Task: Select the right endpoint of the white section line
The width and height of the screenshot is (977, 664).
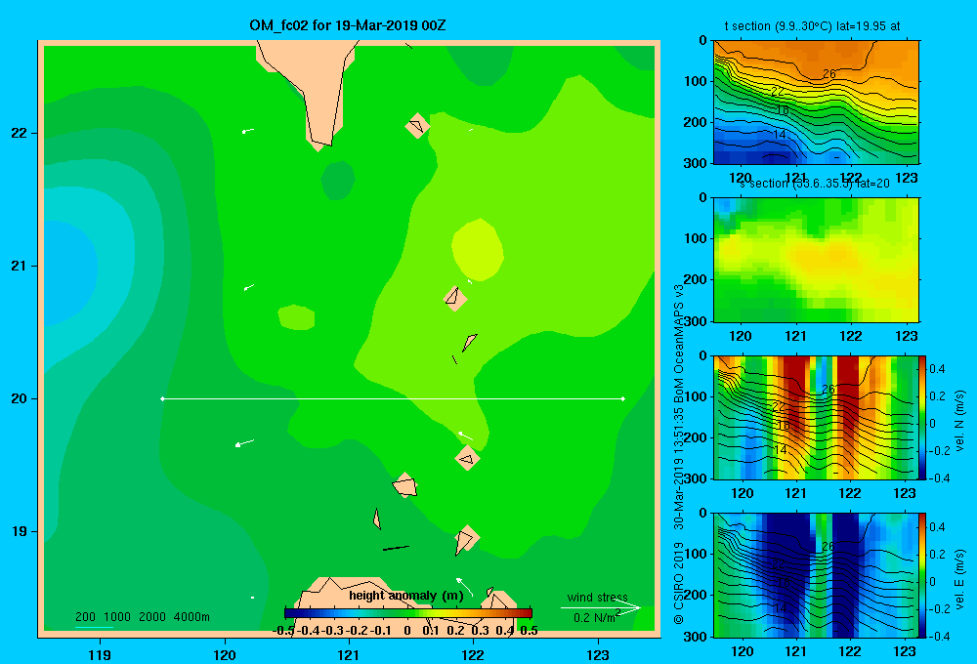Action: [x=623, y=398]
